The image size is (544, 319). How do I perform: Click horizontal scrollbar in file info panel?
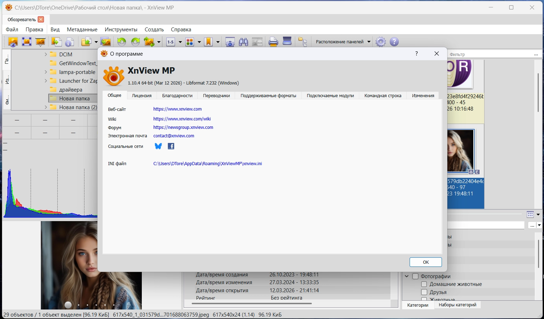252,303
